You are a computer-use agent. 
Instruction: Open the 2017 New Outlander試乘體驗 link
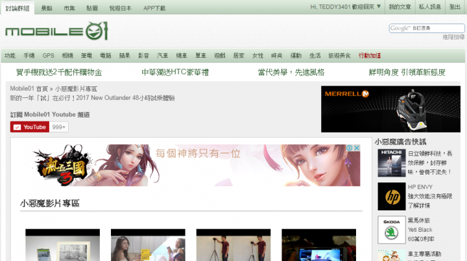click(x=92, y=98)
